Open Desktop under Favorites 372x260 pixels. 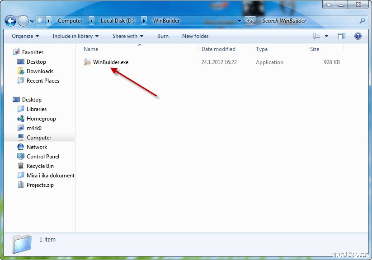tap(36, 62)
